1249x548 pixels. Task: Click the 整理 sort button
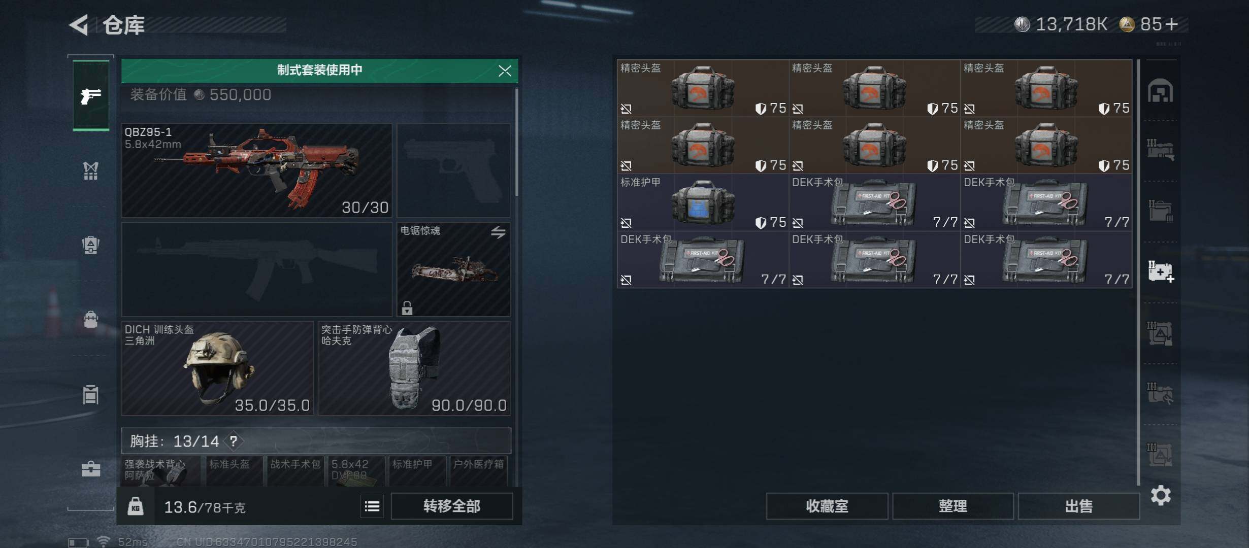[953, 506]
